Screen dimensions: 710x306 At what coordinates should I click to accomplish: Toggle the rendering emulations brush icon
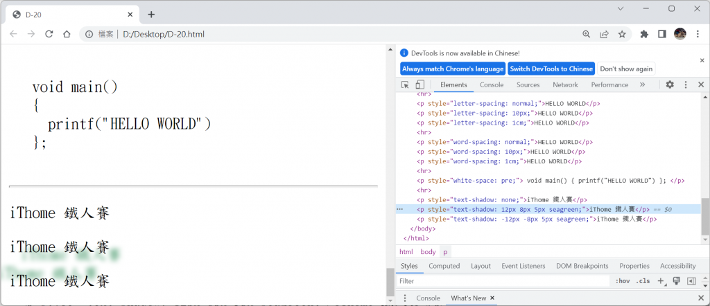click(x=677, y=281)
